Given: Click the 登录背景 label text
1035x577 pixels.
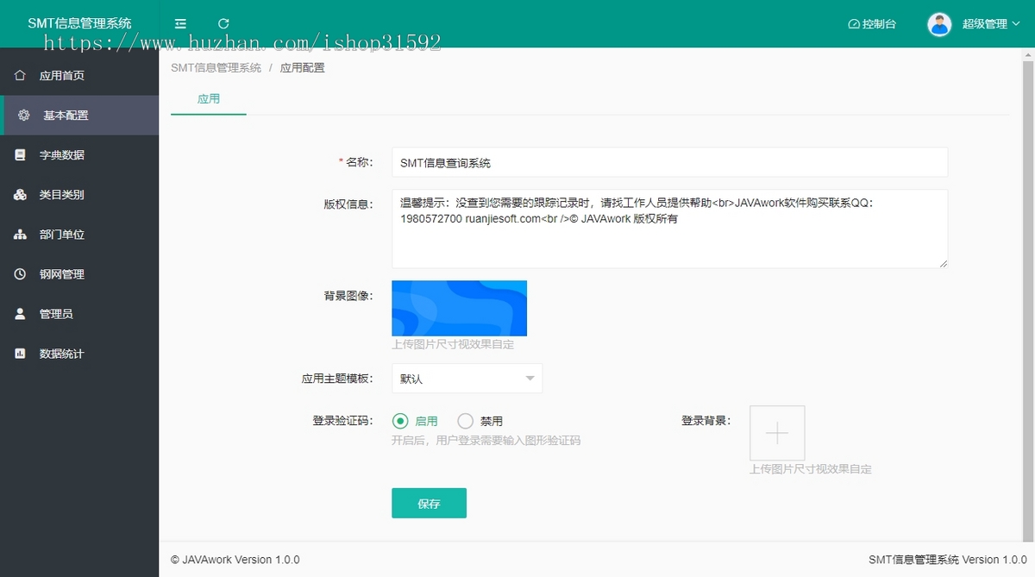Looking at the screenshot, I should point(706,421).
